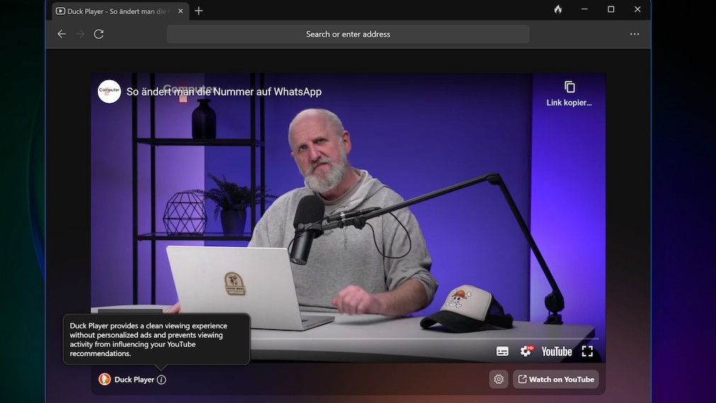Click the Search or enter address field
Image resolution: width=716 pixels, height=403 pixels.
348,34
